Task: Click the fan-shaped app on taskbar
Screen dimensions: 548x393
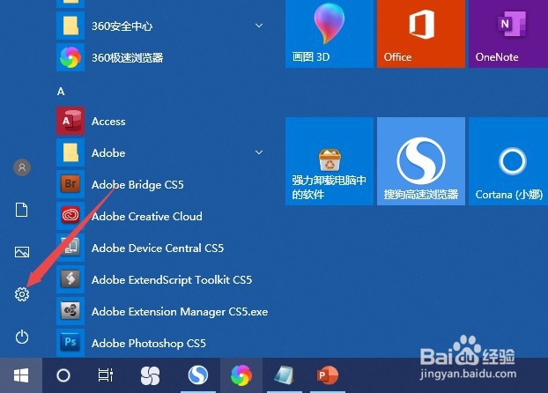Action: [151, 375]
